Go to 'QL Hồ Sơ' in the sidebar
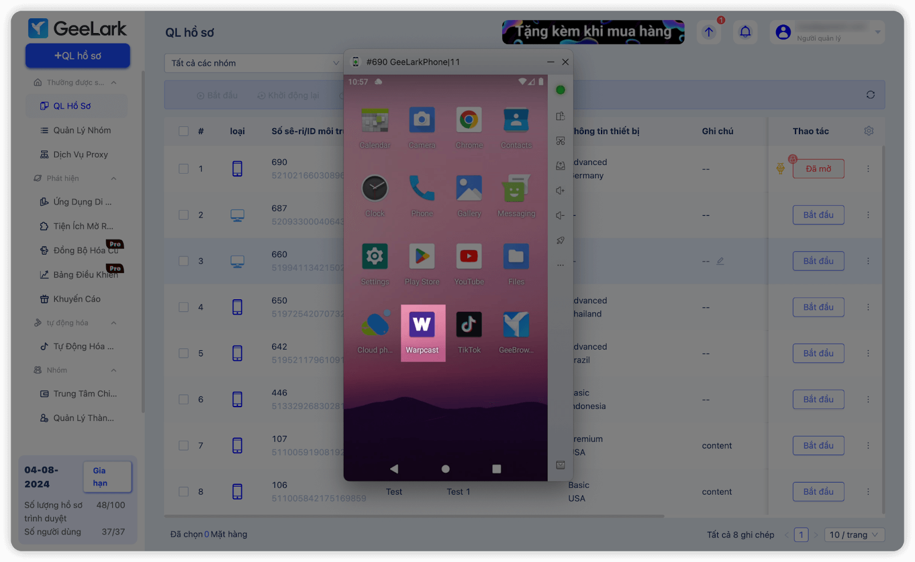Viewport: 915px width, 562px height. 77,106
